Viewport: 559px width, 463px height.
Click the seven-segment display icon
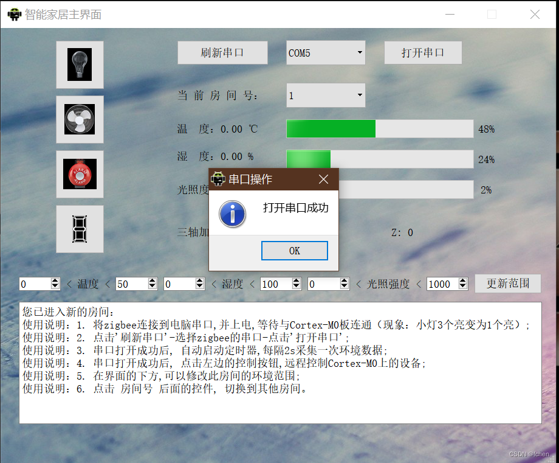coord(80,229)
